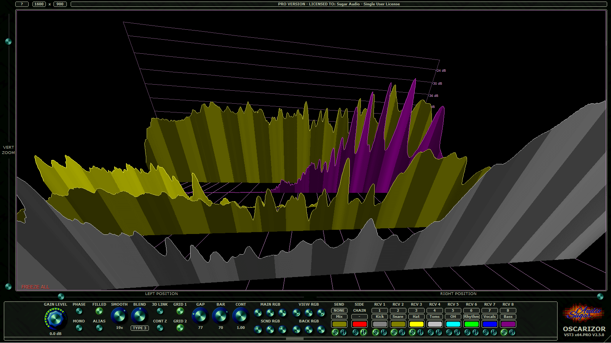
Task: Hide the Snare channel using its H icon
Action: click(402, 332)
